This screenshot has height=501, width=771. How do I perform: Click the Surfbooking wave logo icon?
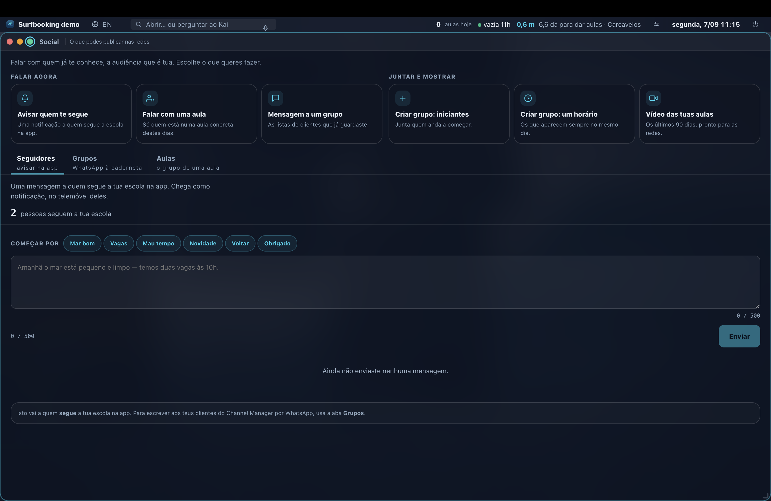(10, 24)
